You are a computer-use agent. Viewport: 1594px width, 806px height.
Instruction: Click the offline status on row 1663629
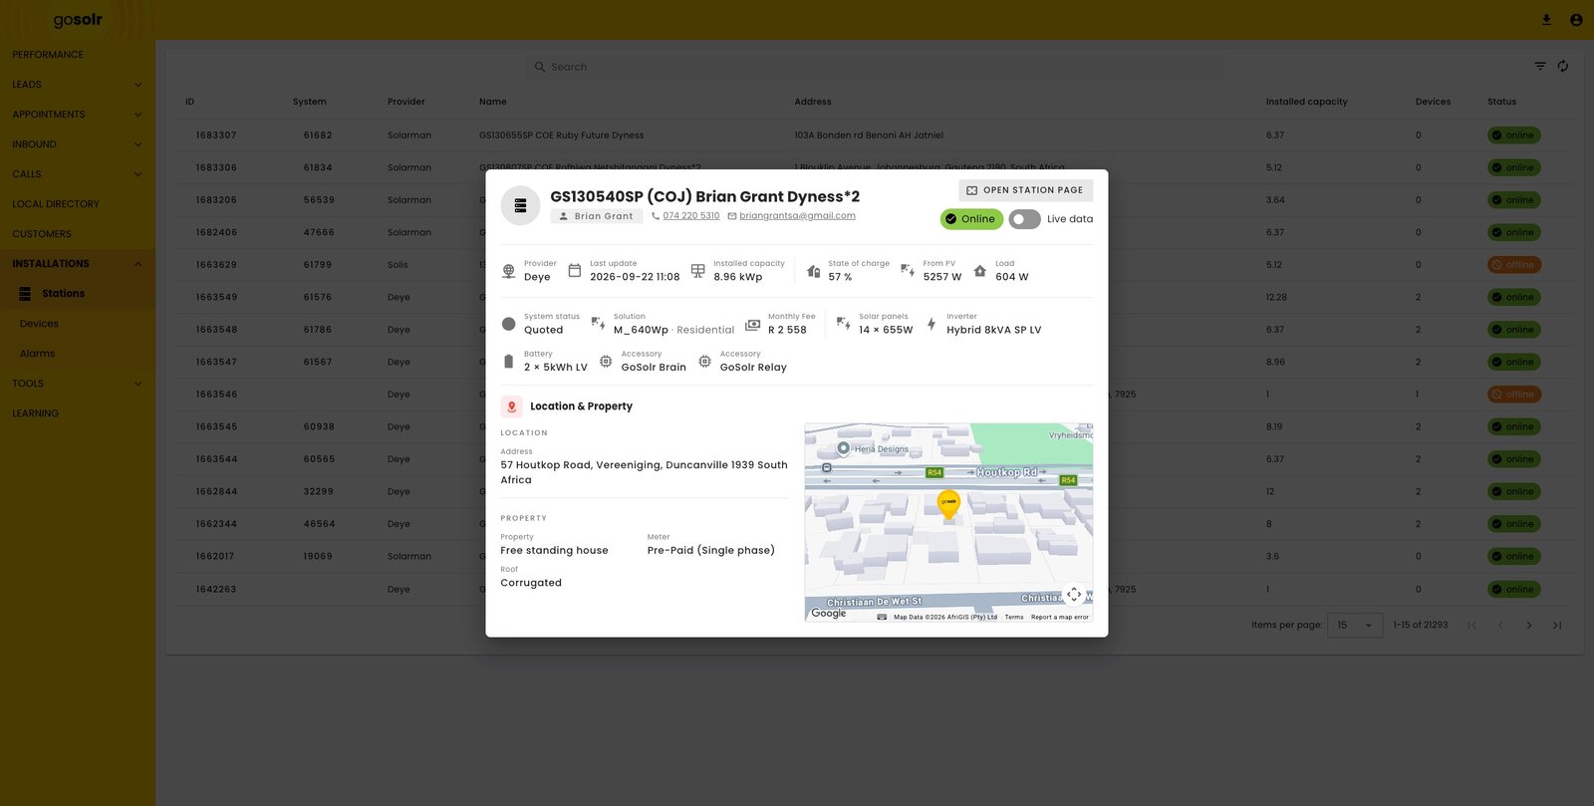1514,265
